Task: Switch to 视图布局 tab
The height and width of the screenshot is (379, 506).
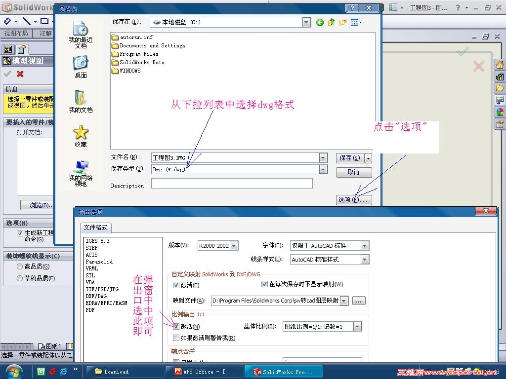Action: point(16,33)
